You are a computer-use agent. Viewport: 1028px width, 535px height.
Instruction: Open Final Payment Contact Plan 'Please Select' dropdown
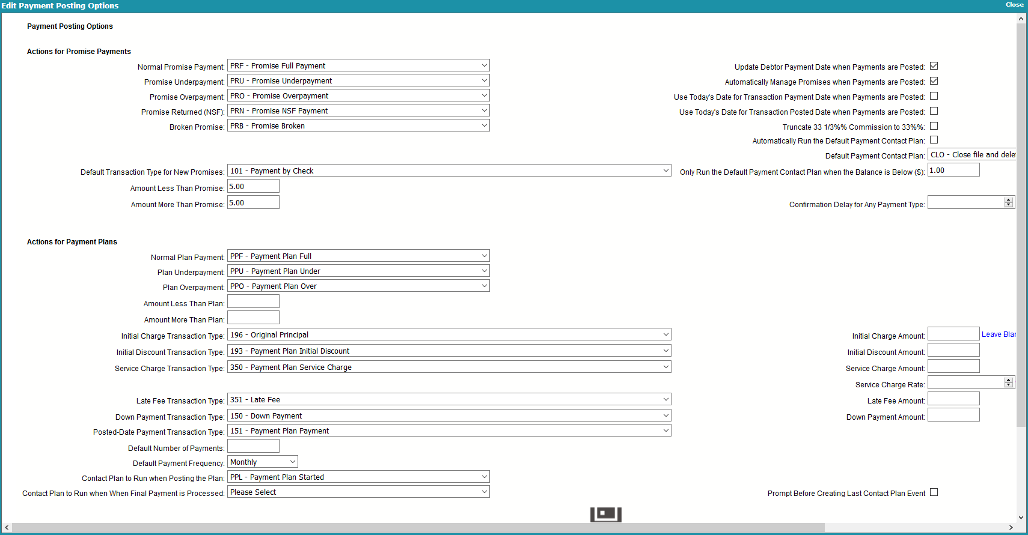[358, 492]
